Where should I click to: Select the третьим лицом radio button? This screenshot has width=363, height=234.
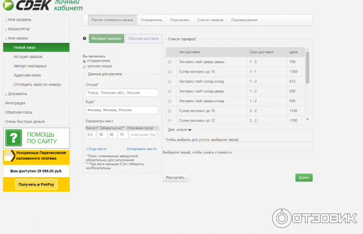84,67
